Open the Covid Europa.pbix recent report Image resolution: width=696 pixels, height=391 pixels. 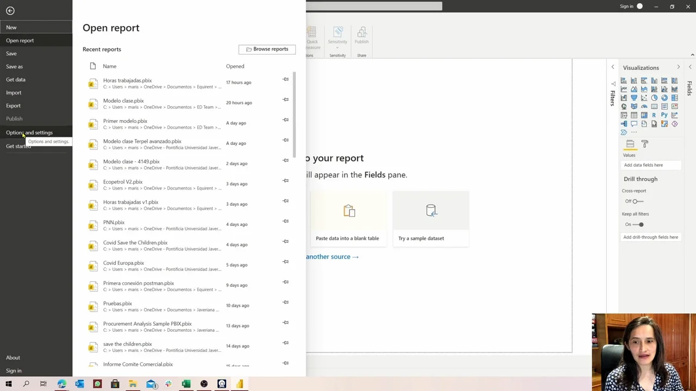click(124, 263)
